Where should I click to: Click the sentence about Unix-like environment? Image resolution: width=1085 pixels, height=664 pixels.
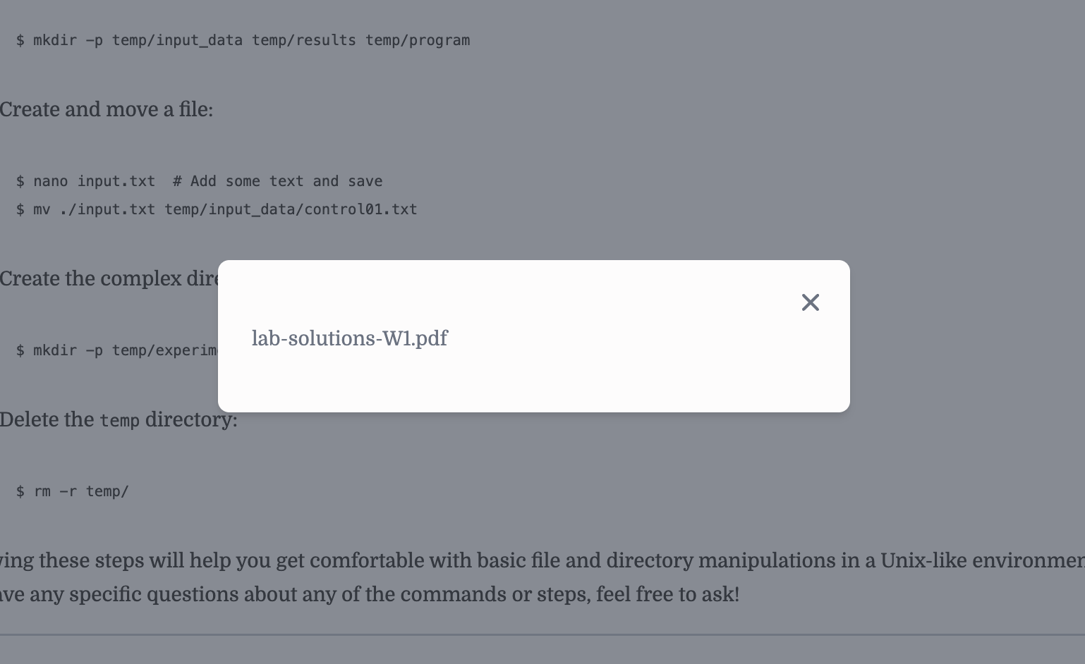536,561
